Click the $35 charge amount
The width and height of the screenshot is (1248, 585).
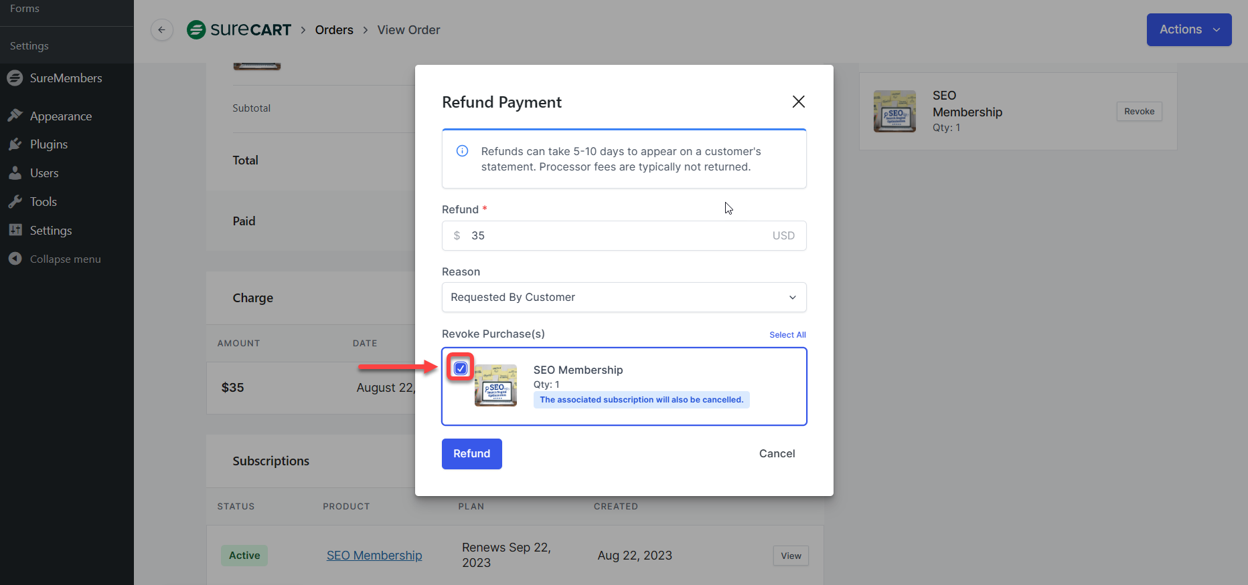(233, 388)
